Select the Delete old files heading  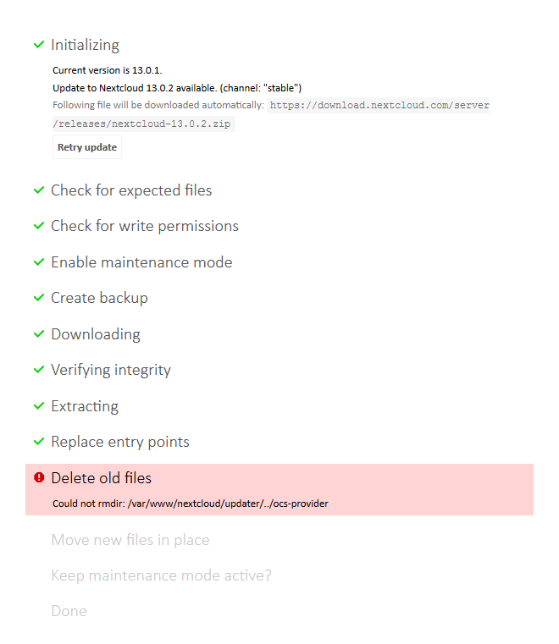click(x=101, y=478)
